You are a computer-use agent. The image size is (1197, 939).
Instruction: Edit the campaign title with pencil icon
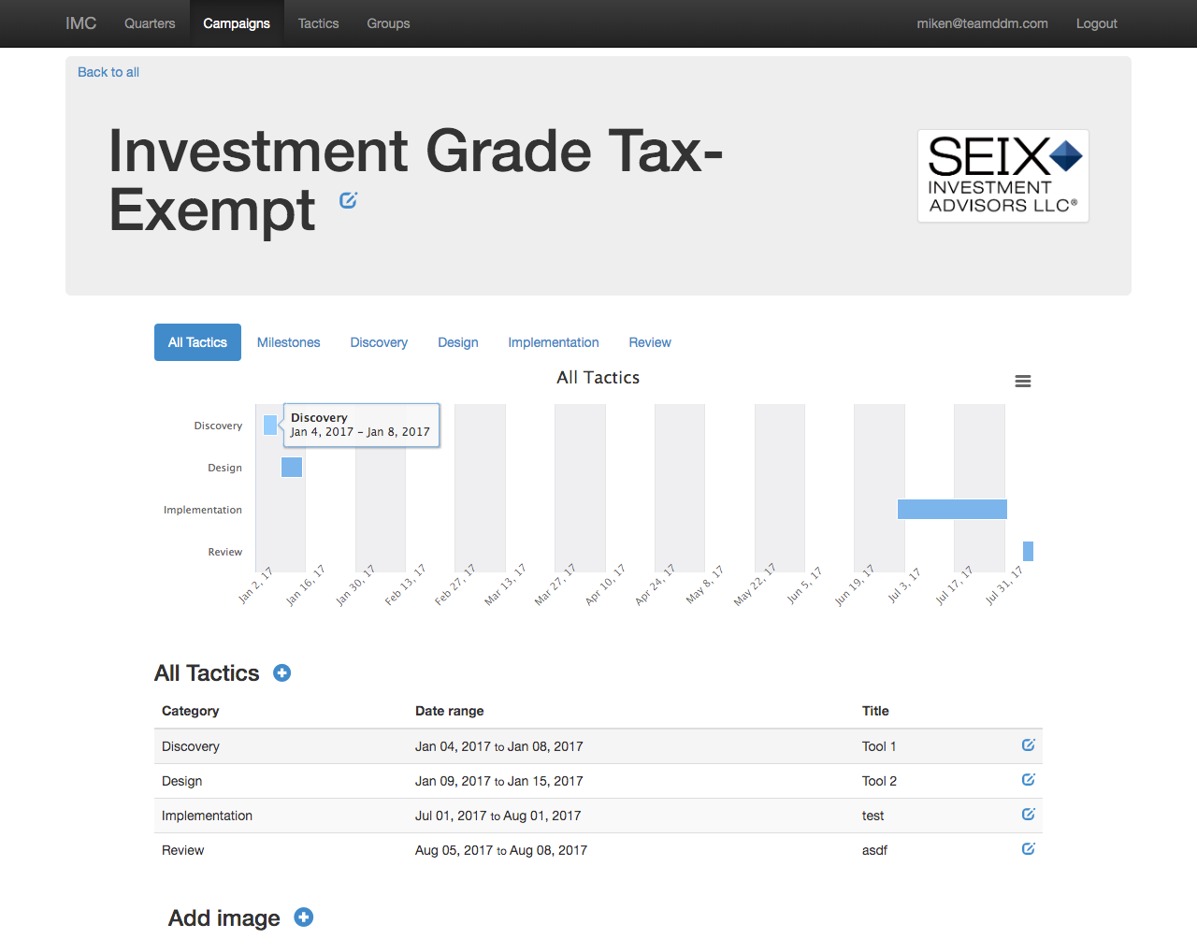348,200
